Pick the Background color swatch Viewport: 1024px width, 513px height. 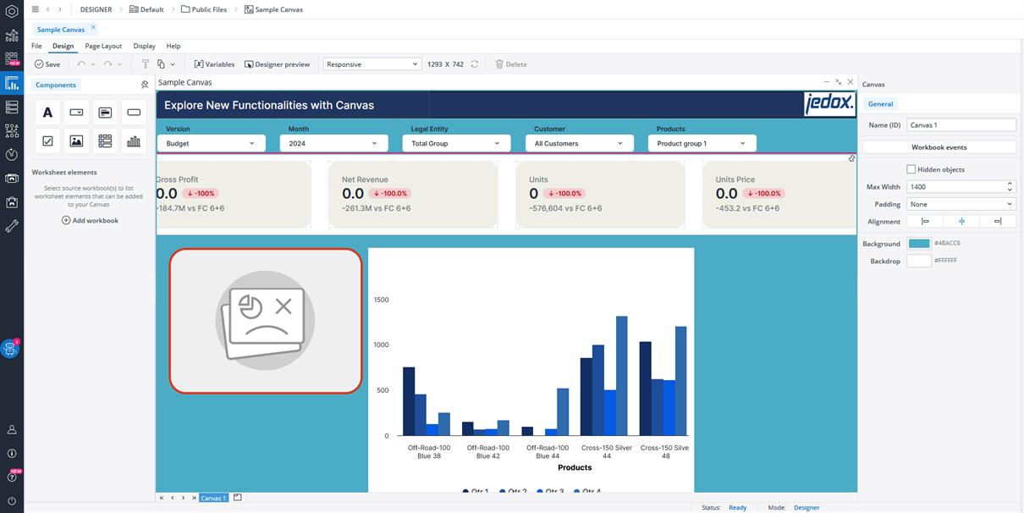pos(919,244)
